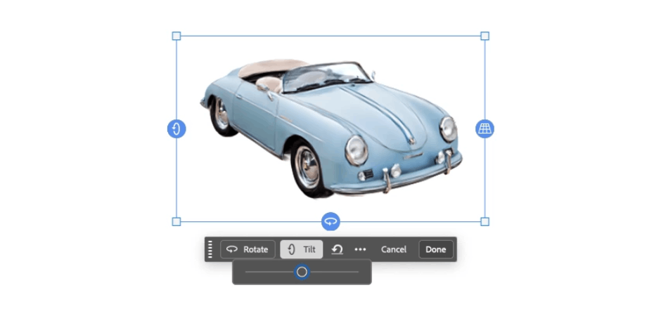Select the top-right corner handle
The height and width of the screenshot is (309, 661).
coord(484,36)
